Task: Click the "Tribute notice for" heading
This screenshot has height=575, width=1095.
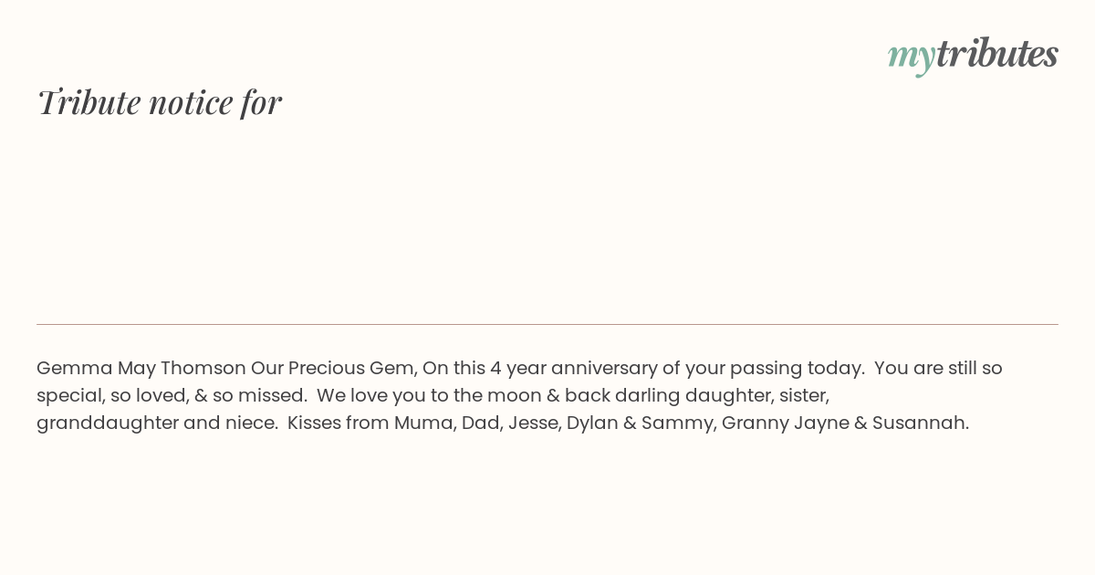Action: click(160, 102)
